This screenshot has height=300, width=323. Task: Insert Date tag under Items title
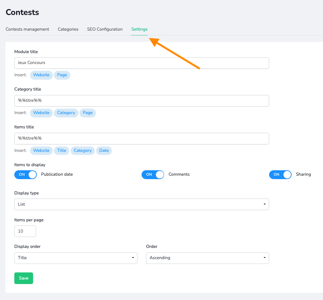tap(104, 151)
